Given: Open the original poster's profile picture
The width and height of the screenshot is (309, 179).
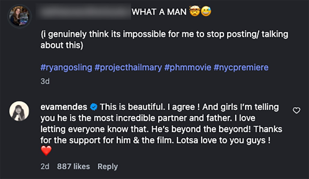Looking at the screenshot, I should (x=19, y=16).
